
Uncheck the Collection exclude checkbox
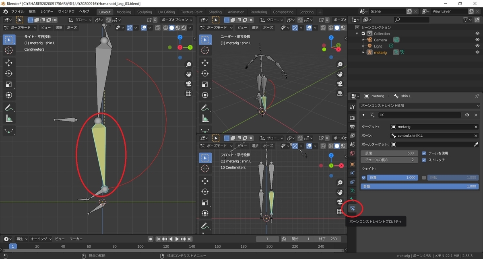tap(363, 34)
